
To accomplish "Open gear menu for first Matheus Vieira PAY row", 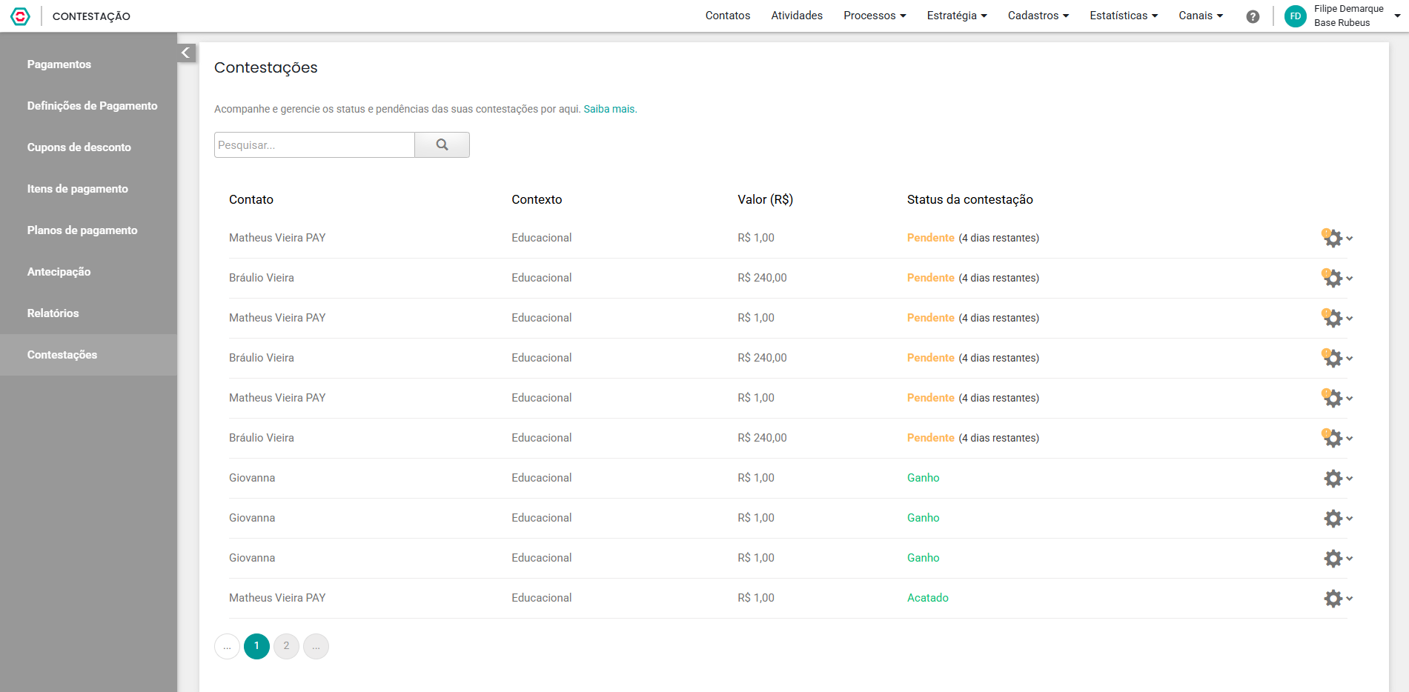I will point(1338,238).
